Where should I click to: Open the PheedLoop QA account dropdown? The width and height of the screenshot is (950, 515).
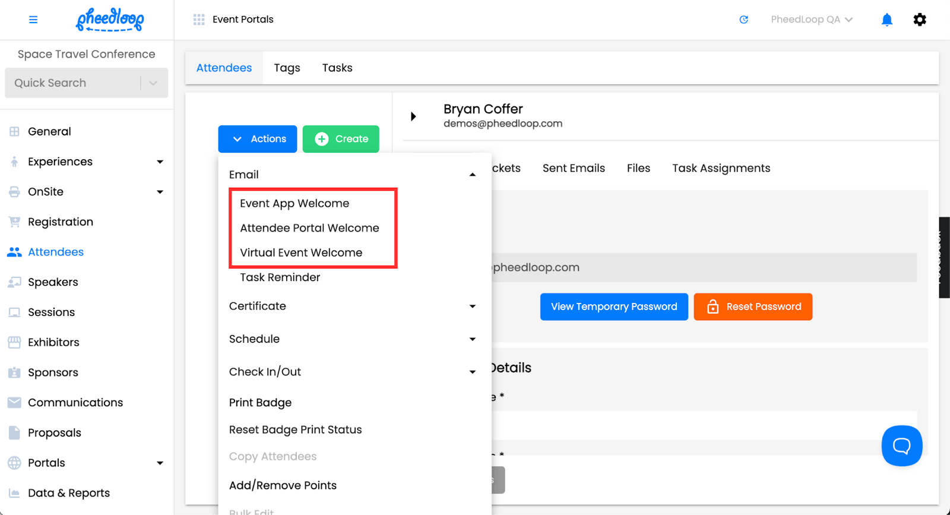coord(811,20)
